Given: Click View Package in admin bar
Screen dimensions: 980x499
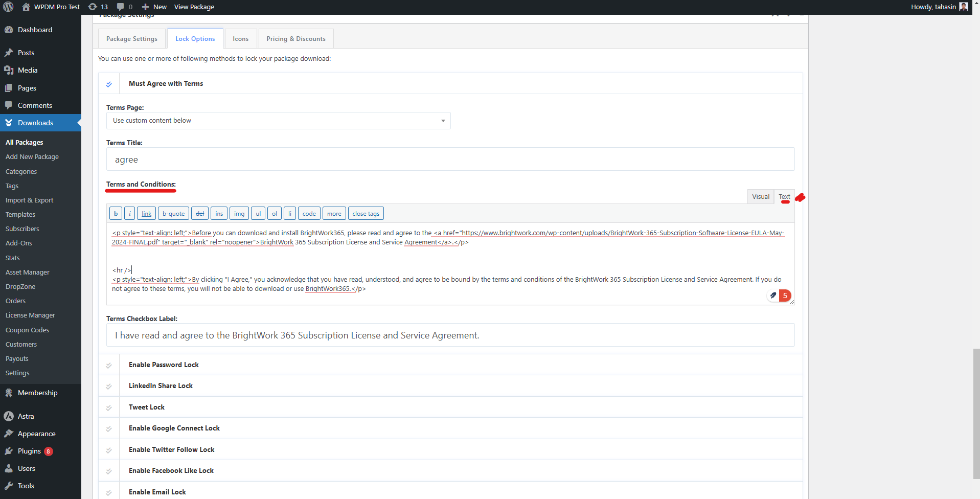Looking at the screenshot, I should (x=194, y=7).
